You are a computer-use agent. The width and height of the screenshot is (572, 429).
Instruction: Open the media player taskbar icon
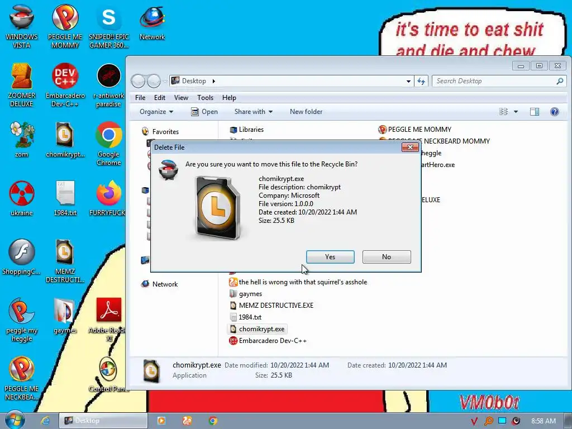click(x=161, y=421)
